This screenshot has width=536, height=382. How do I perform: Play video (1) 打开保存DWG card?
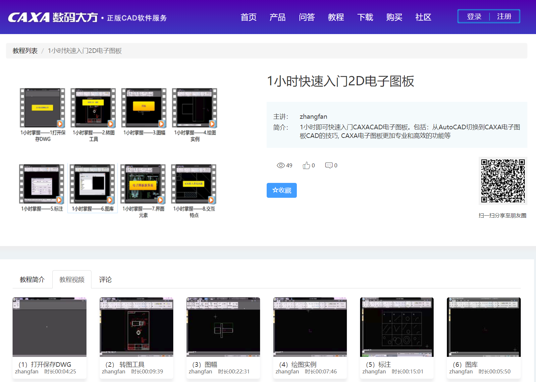[49, 337]
